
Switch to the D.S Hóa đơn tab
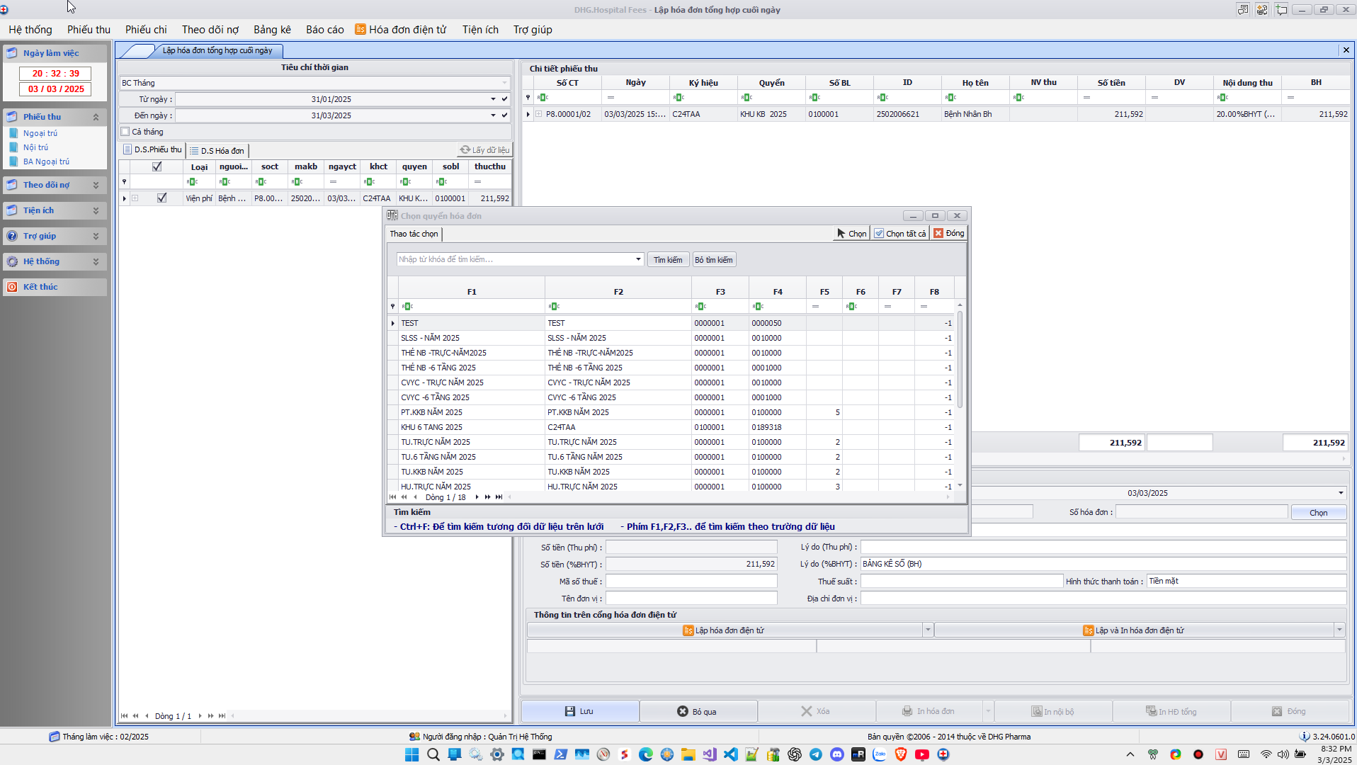click(x=217, y=150)
